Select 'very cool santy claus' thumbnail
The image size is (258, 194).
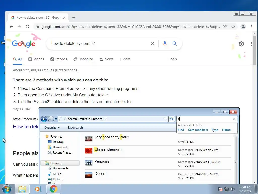tap(88, 138)
